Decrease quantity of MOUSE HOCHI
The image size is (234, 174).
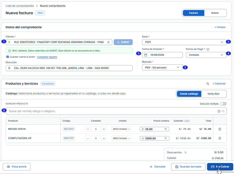point(88,129)
